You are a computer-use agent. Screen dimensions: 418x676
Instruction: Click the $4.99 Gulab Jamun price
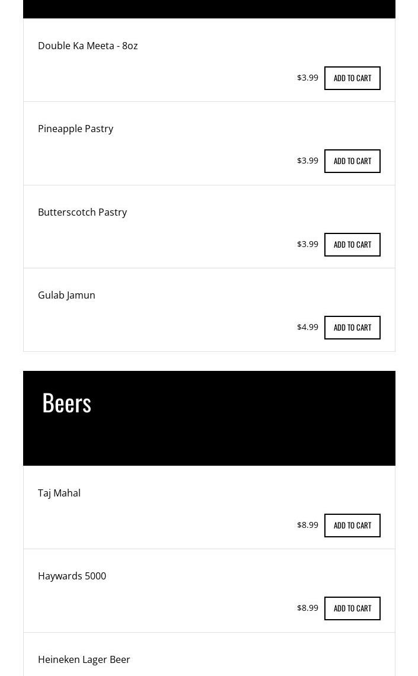tap(308, 327)
